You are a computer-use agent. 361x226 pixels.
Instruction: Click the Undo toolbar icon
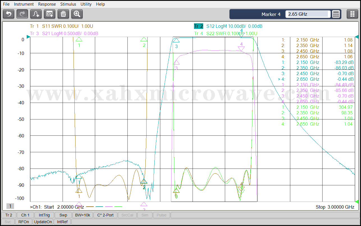pos(9,14)
